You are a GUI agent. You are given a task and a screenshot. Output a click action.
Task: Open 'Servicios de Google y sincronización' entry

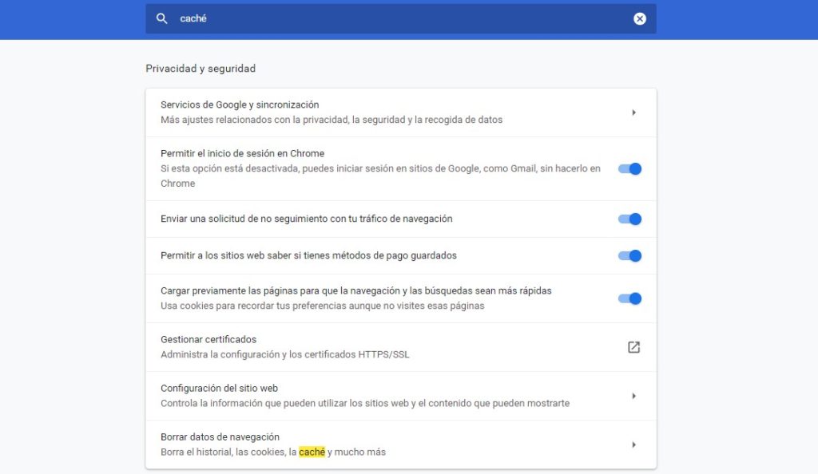240,105
